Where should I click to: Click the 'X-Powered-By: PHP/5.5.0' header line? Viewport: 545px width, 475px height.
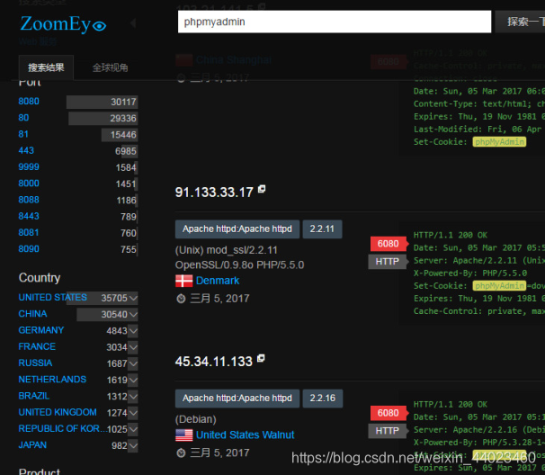[470, 273]
